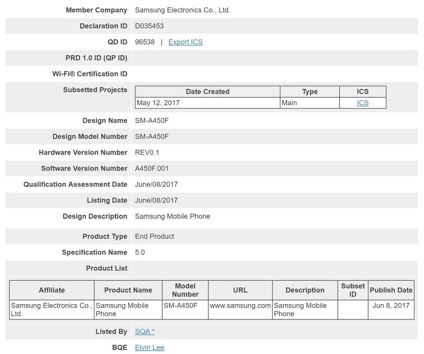Screen dimensions: 424x354
Task: Click the QD ID label
Action: [117, 42]
